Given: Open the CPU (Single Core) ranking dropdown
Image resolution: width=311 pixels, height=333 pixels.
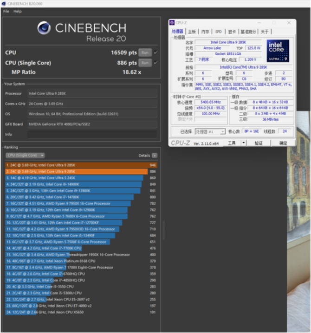Looking at the screenshot, I should point(25,156).
